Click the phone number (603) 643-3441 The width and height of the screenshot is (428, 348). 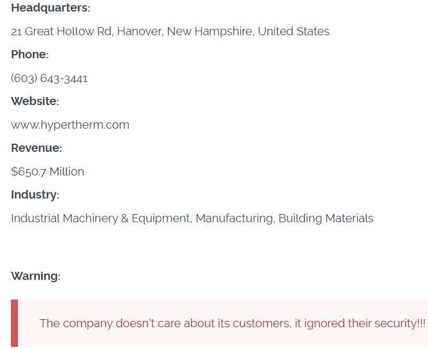[x=50, y=78]
